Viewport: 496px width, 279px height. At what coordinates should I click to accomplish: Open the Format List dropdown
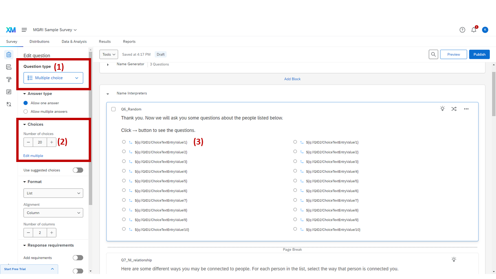(53, 193)
